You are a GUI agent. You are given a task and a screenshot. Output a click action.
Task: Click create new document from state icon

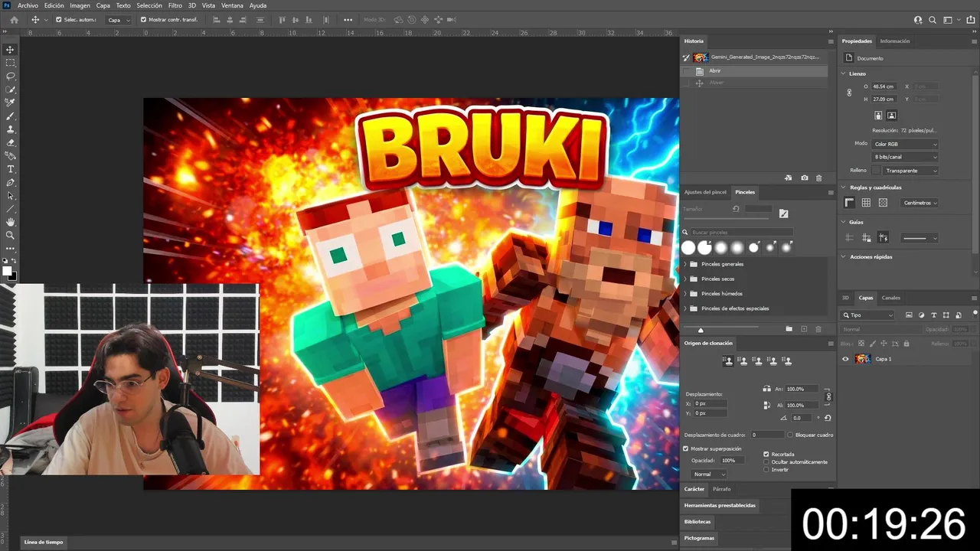click(x=789, y=178)
